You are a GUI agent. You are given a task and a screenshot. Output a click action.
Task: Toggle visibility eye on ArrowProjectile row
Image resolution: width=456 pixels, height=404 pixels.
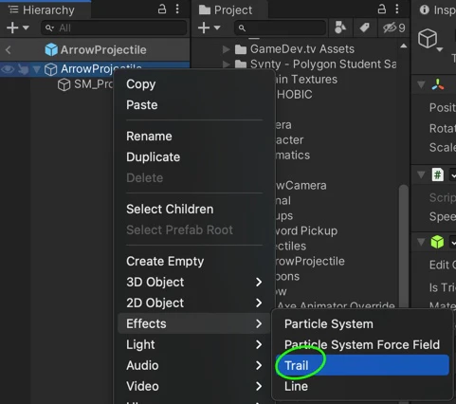click(8, 68)
